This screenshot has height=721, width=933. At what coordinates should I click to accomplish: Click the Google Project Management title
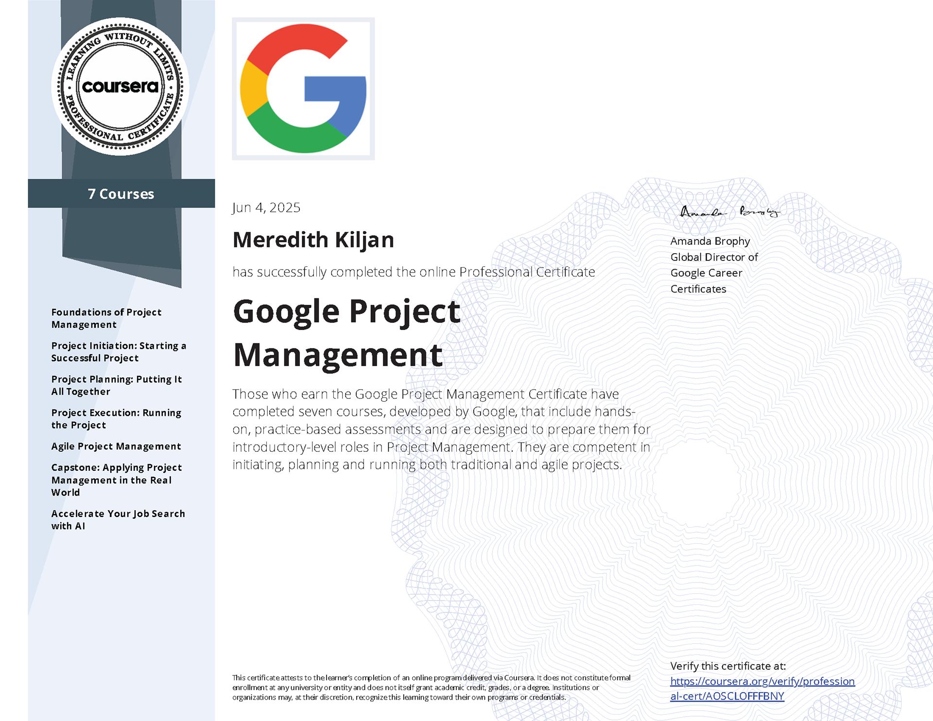click(x=346, y=333)
